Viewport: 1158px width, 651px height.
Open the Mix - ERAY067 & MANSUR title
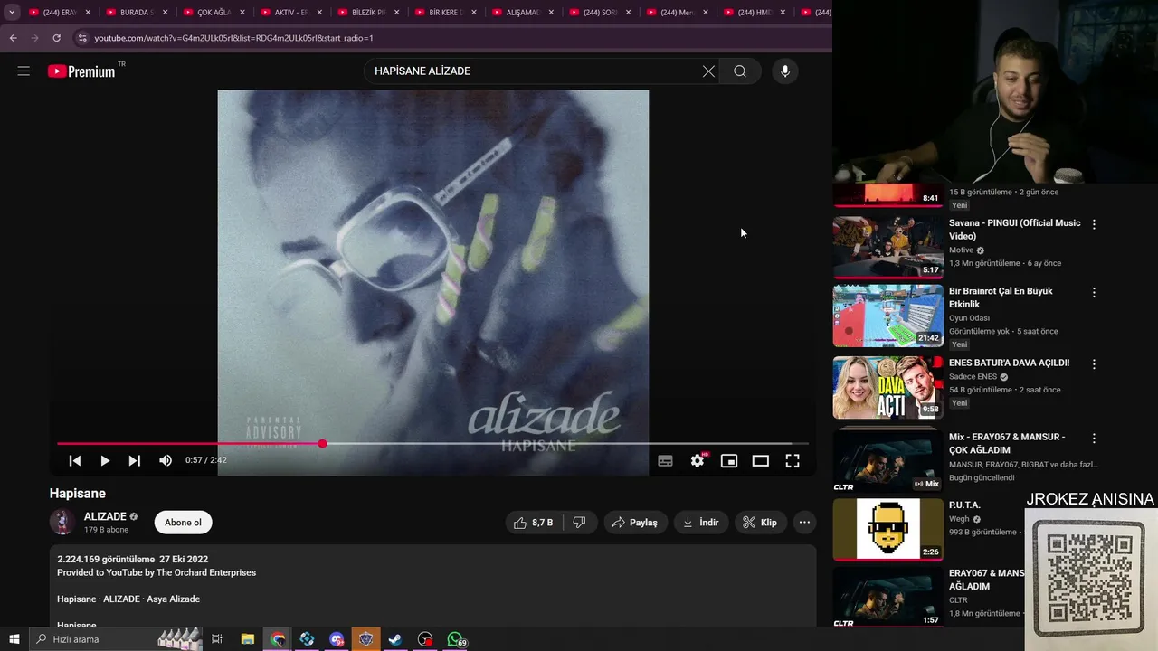[x=1007, y=443]
